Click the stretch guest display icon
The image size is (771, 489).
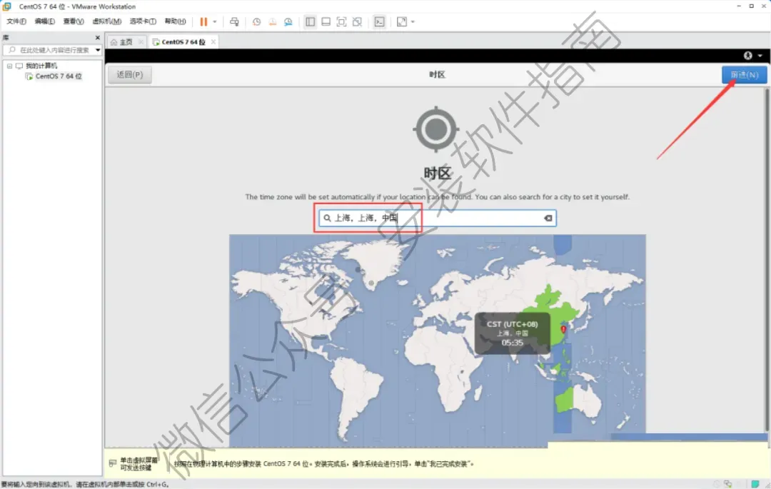tap(402, 21)
